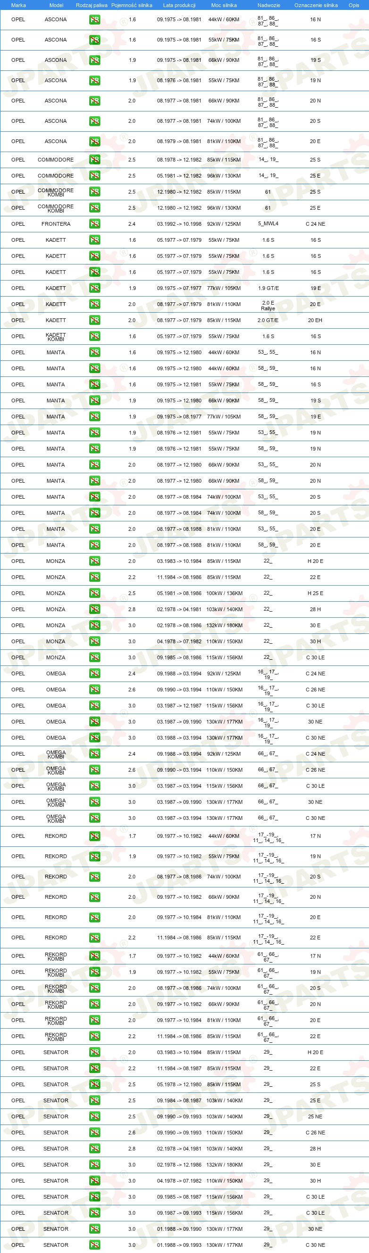The image size is (369, 1253).
Task: Click fuel icon in Monza H 20 E row
Action: coord(94,561)
